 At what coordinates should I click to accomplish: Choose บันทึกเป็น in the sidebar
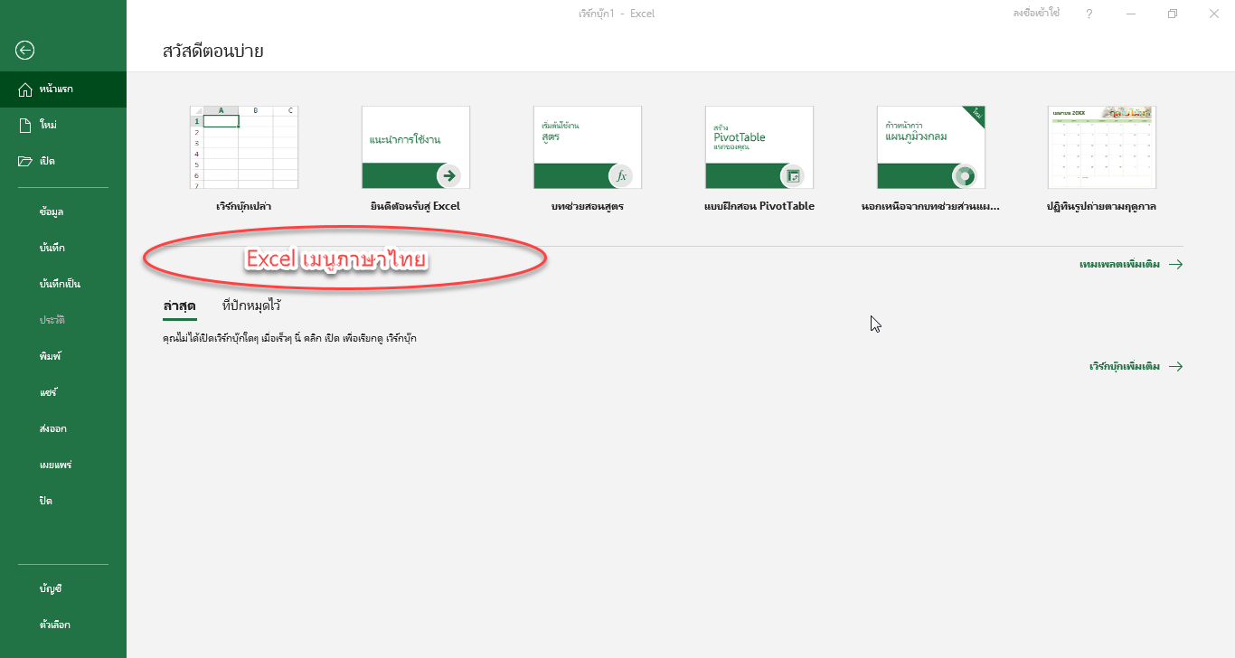coord(60,284)
